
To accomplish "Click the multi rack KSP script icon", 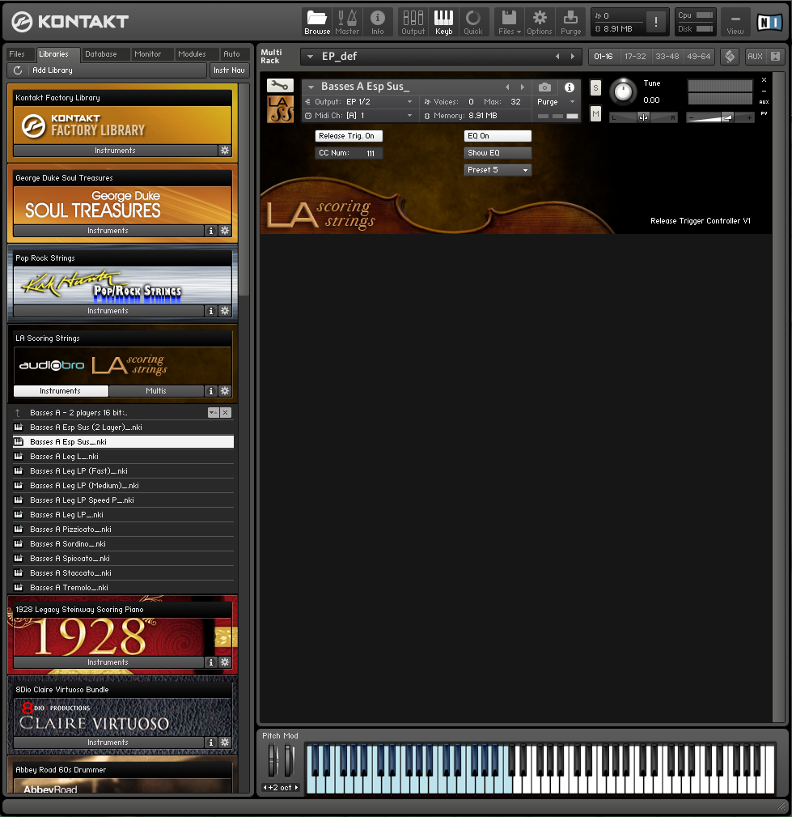I will (x=730, y=56).
